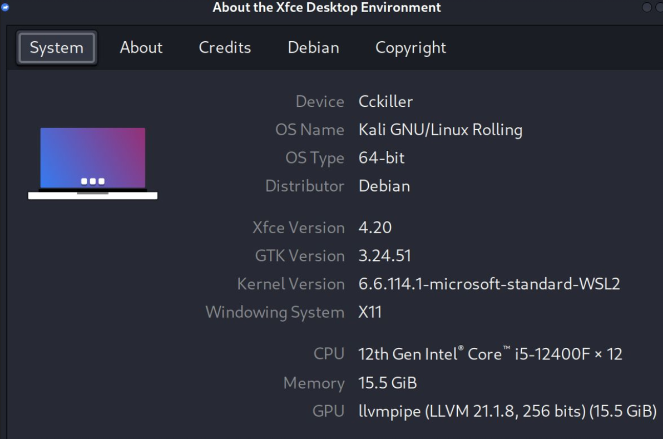Open the Credits tab
The width and height of the screenshot is (663, 439).
tap(225, 47)
